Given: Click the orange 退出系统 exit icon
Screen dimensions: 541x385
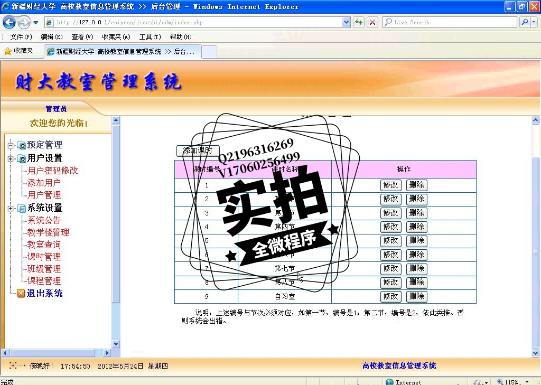Looking at the screenshot, I should [x=21, y=293].
